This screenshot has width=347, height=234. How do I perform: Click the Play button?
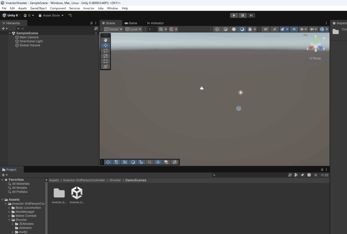pyautogui.click(x=234, y=15)
